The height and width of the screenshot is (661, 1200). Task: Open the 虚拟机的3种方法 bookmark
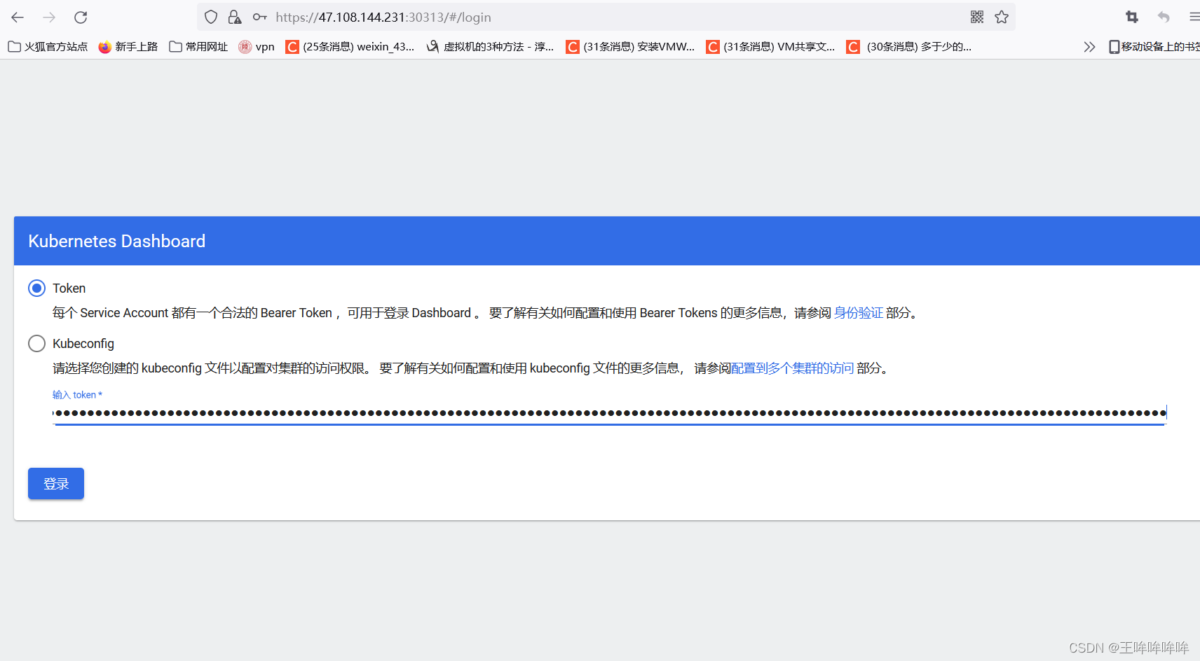pyautogui.click(x=490, y=47)
